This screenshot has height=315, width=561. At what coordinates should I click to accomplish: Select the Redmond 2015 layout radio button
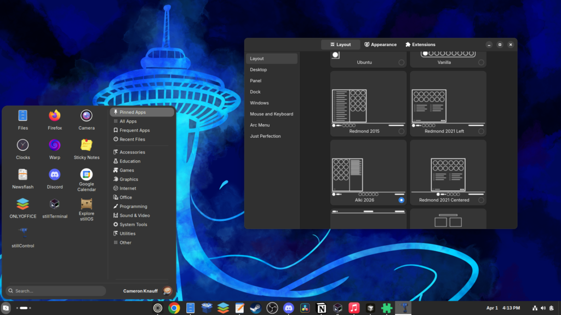pos(402,131)
